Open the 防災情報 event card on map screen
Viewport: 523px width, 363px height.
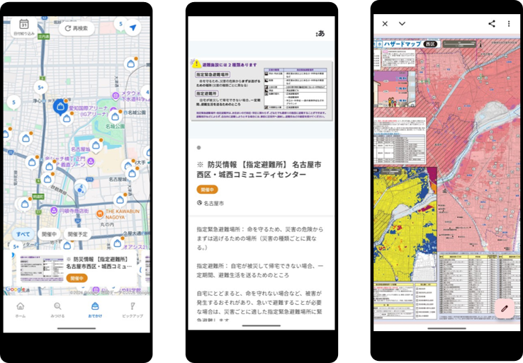pyautogui.click(x=76, y=268)
